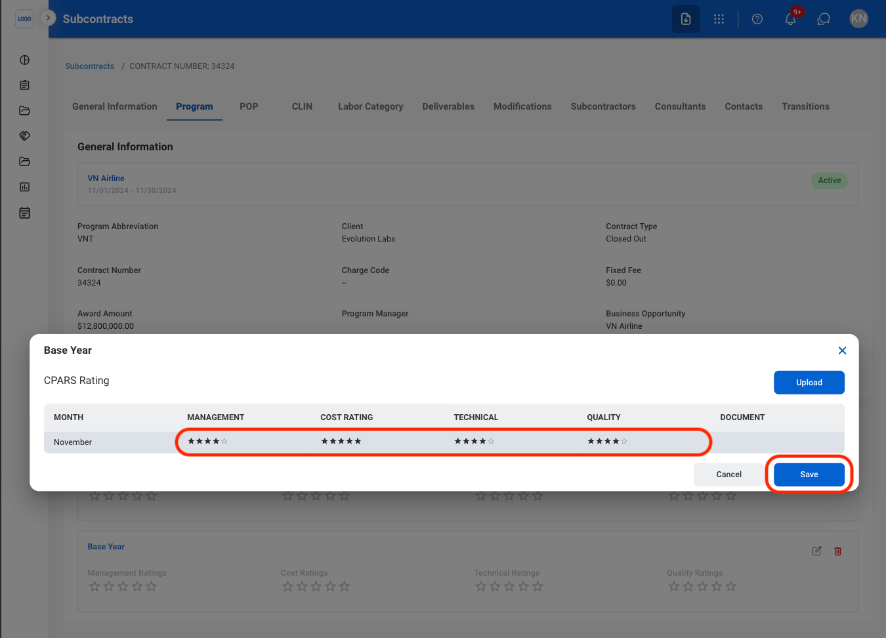This screenshot has height=638, width=886.
Task: Click the download document icon in header
Action: (686, 19)
